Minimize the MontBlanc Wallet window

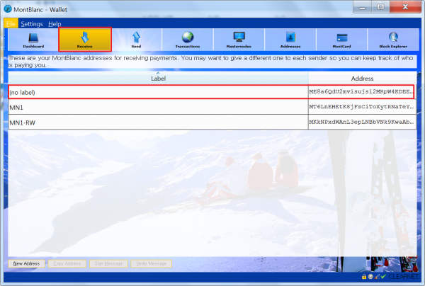point(362,7)
